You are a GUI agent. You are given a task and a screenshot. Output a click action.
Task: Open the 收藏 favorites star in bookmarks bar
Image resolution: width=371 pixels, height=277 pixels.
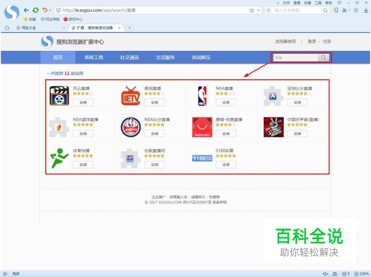[30, 19]
